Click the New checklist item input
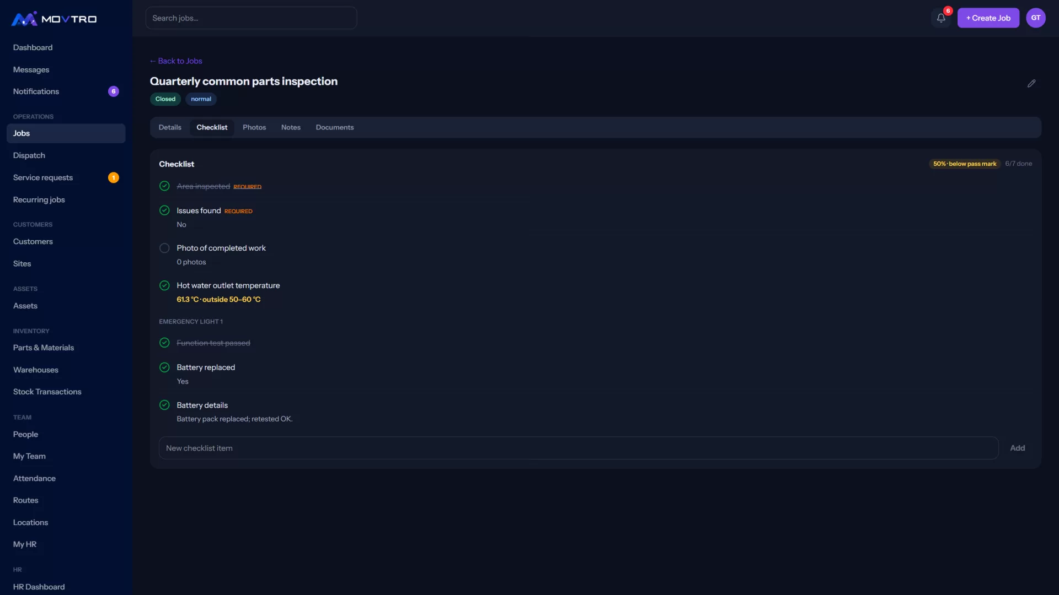Screen dimensions: 1059x595 [579, 448]
